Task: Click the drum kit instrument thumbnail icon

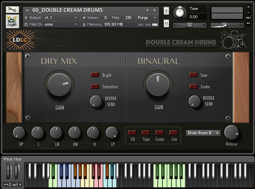Action: coord(12,21)
